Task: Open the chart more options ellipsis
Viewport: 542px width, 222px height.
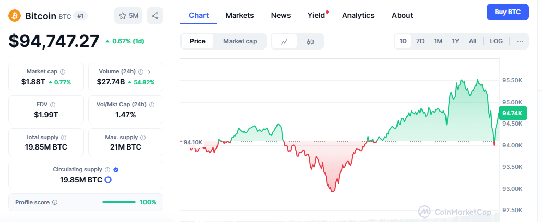Action: [520, 41]
